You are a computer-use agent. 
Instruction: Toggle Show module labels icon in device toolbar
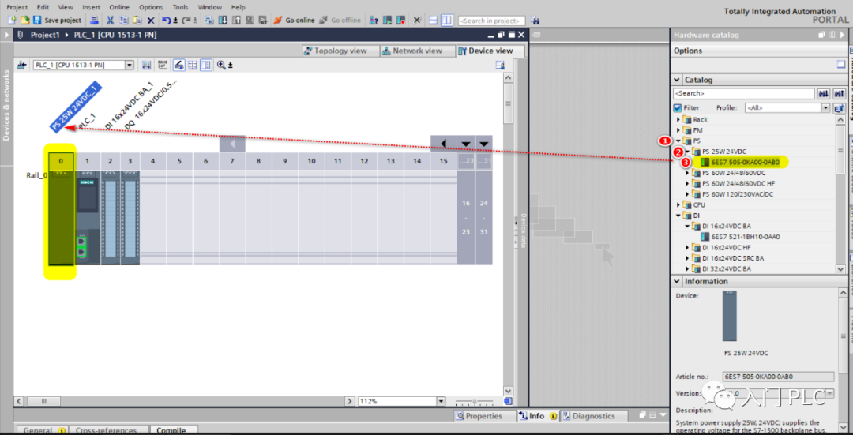pos(179,66)
